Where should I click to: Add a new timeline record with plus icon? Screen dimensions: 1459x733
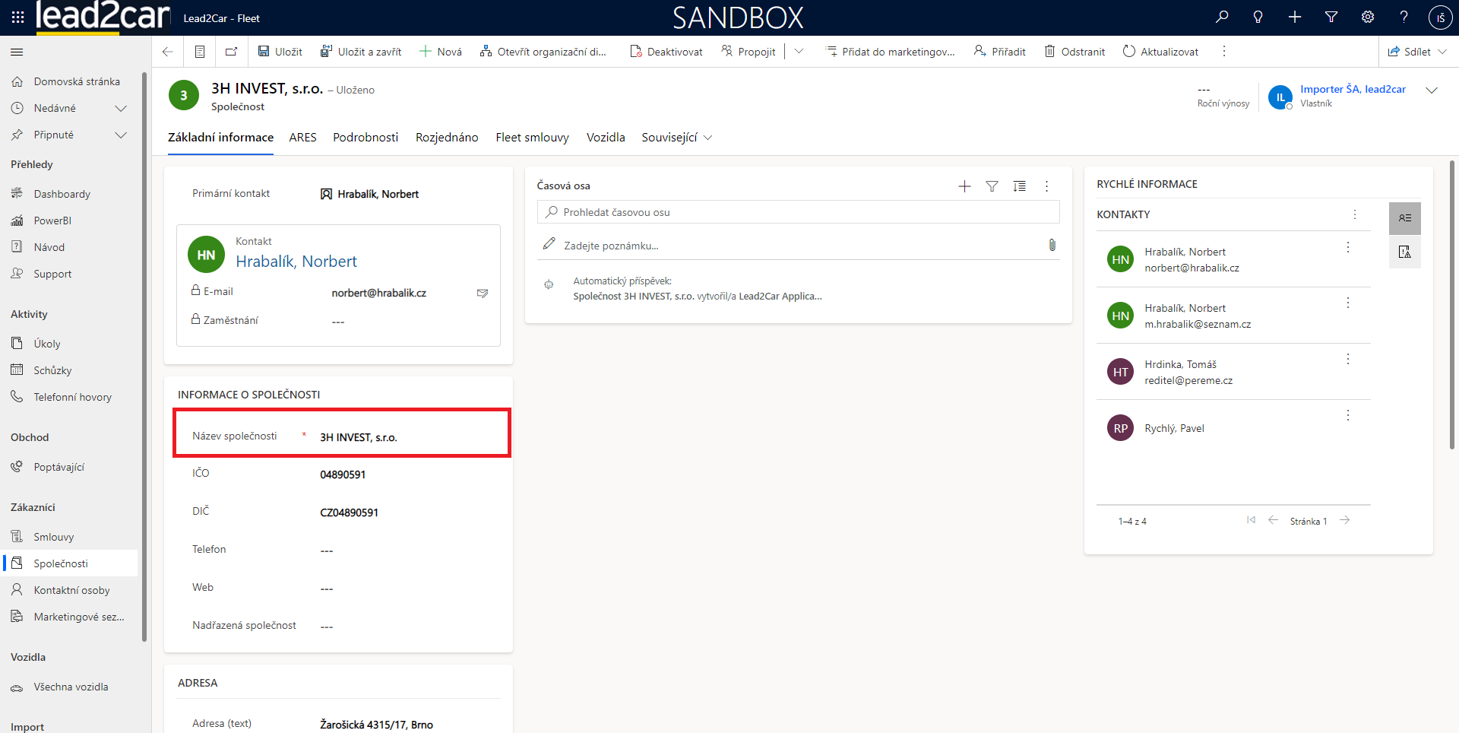pyautogui.click(x=964, y=186)
